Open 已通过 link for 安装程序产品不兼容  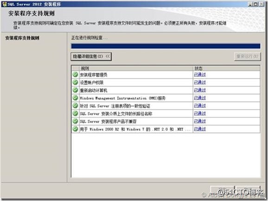(200, 121)
